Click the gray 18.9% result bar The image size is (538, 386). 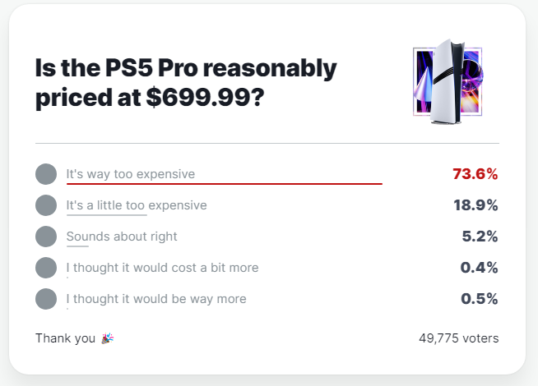[x=107, y=215]
